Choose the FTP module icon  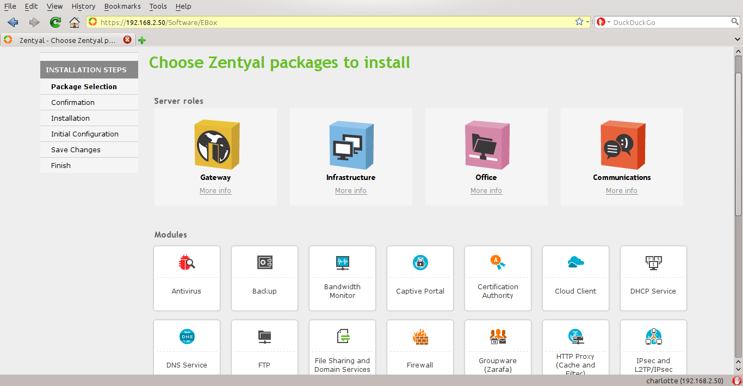point(264,337)
